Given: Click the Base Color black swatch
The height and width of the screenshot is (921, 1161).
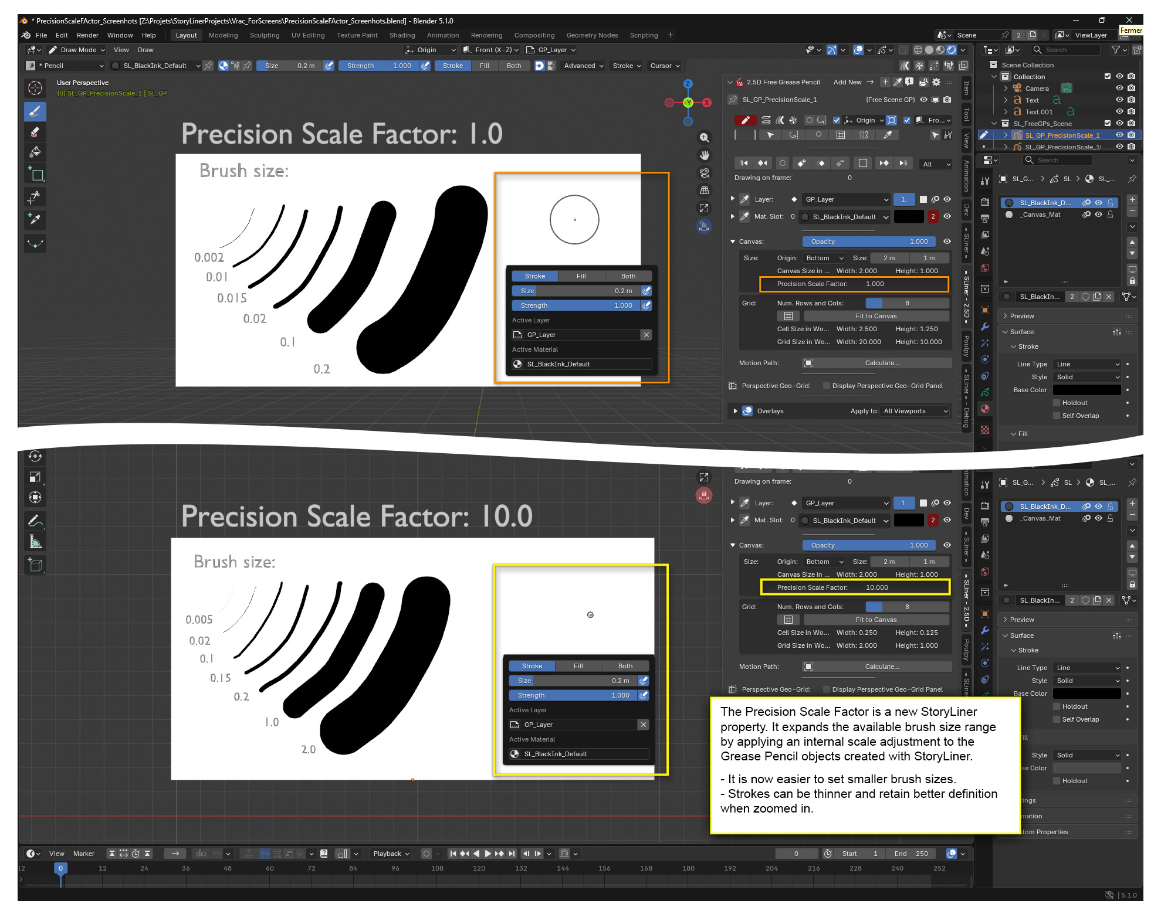Looking at the screenshot, I should (1087, 390).
